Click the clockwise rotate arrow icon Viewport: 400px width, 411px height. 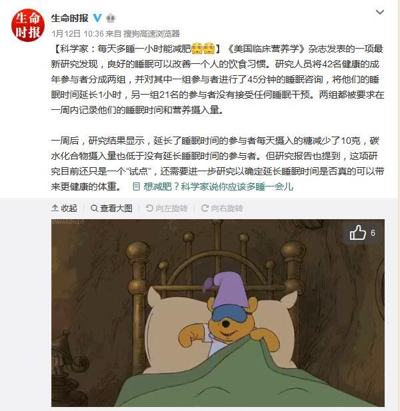[x=205, y=208]
